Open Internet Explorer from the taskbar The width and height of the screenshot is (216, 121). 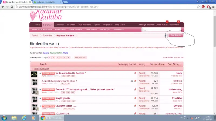[24, 118]
